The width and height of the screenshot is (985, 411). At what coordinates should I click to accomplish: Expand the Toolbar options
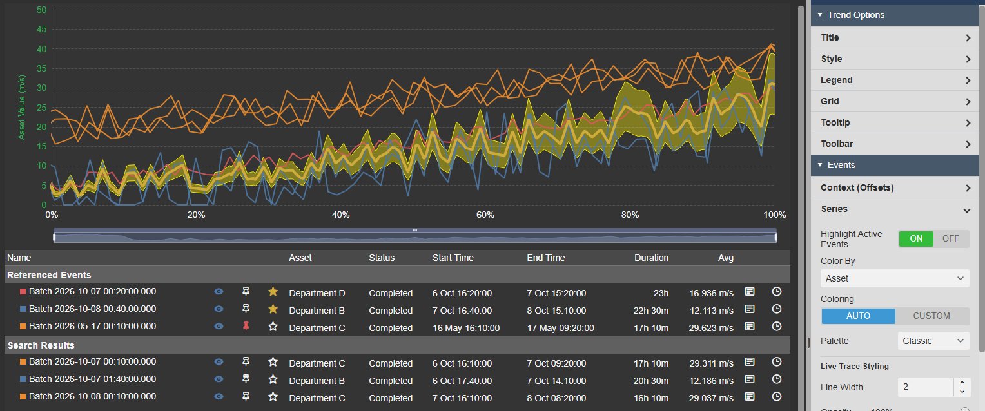[x=895, y=144]
